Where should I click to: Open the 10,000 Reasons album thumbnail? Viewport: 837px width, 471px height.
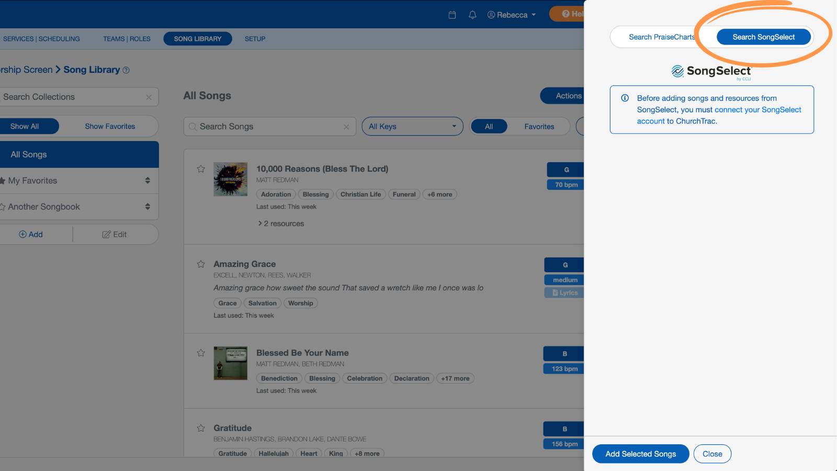coord(230,179)
